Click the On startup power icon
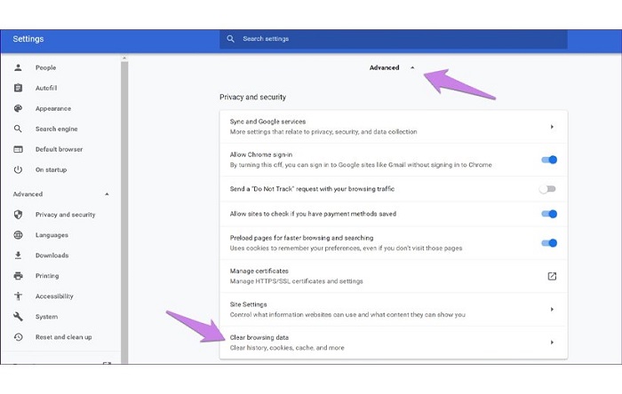Viewport: 622px width, 394px height. pos(18,169)
